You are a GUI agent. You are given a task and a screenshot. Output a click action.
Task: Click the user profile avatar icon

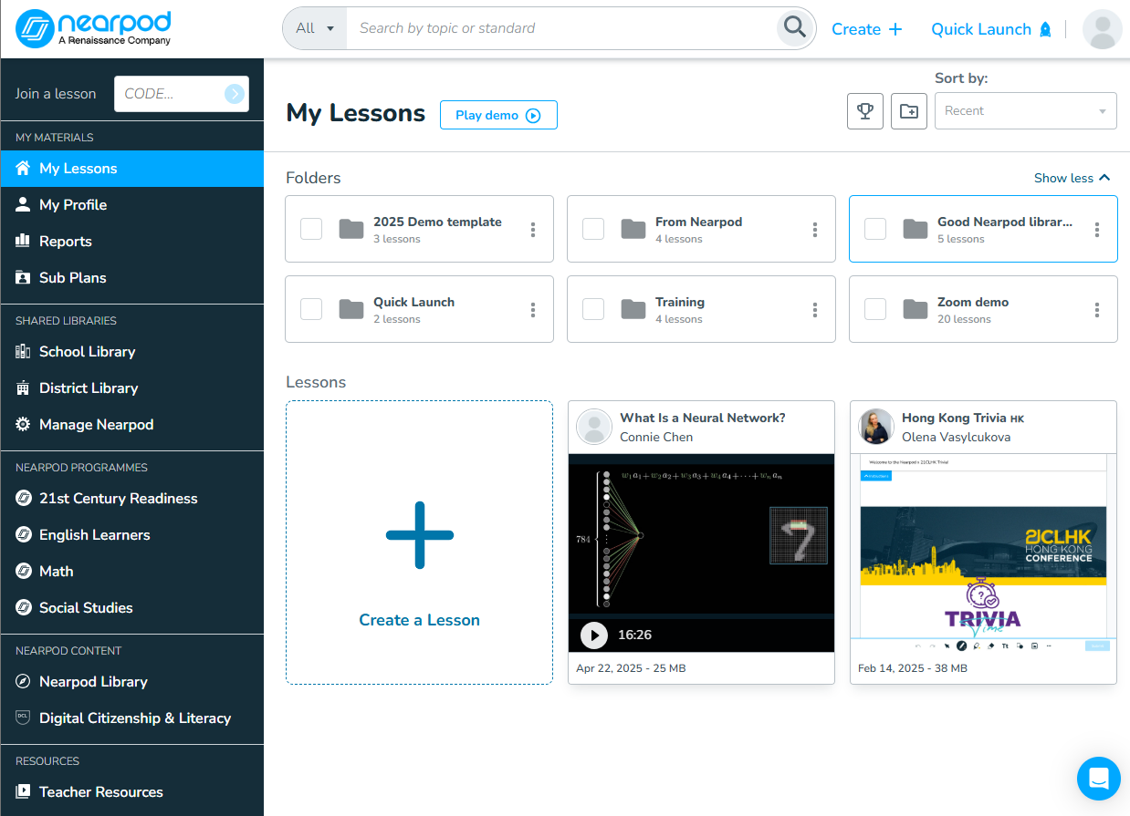(x=1102, y=29)
